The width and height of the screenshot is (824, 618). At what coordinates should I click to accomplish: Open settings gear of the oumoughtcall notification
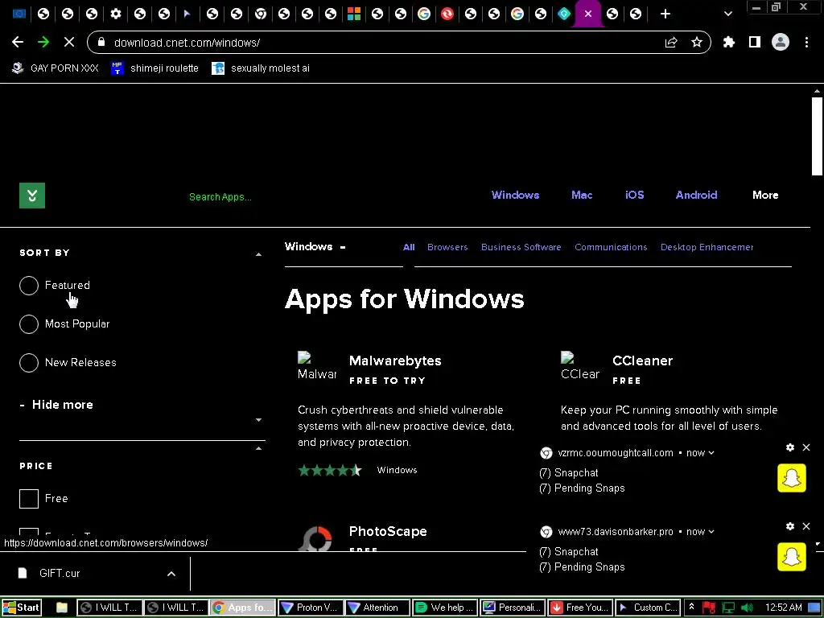pyautogui.click(x=790, y=447)
